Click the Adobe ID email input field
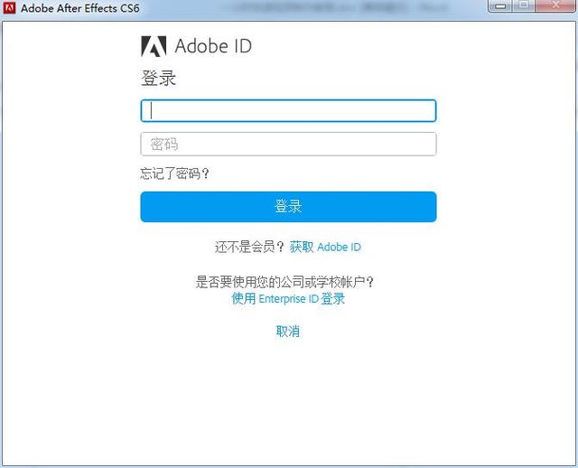This screenshot has height=468, width=578. pyautogui.click(x=288, y=110)
